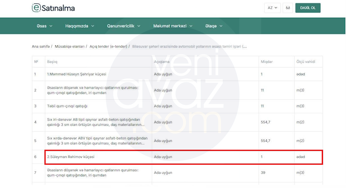Screen dimensions: 346x188
Task: Click the Təbii qum-çınqıl qatışığı row
Action: [67, 106]
